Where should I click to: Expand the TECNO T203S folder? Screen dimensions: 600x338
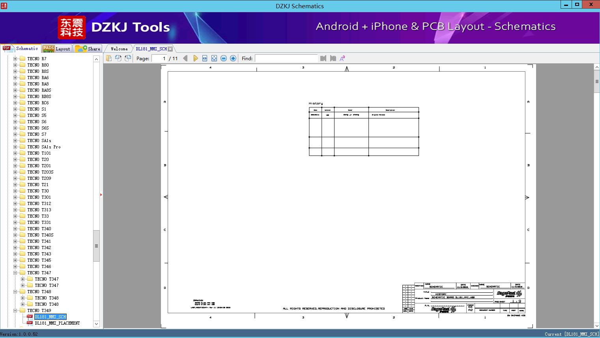[x=15, y=172]
